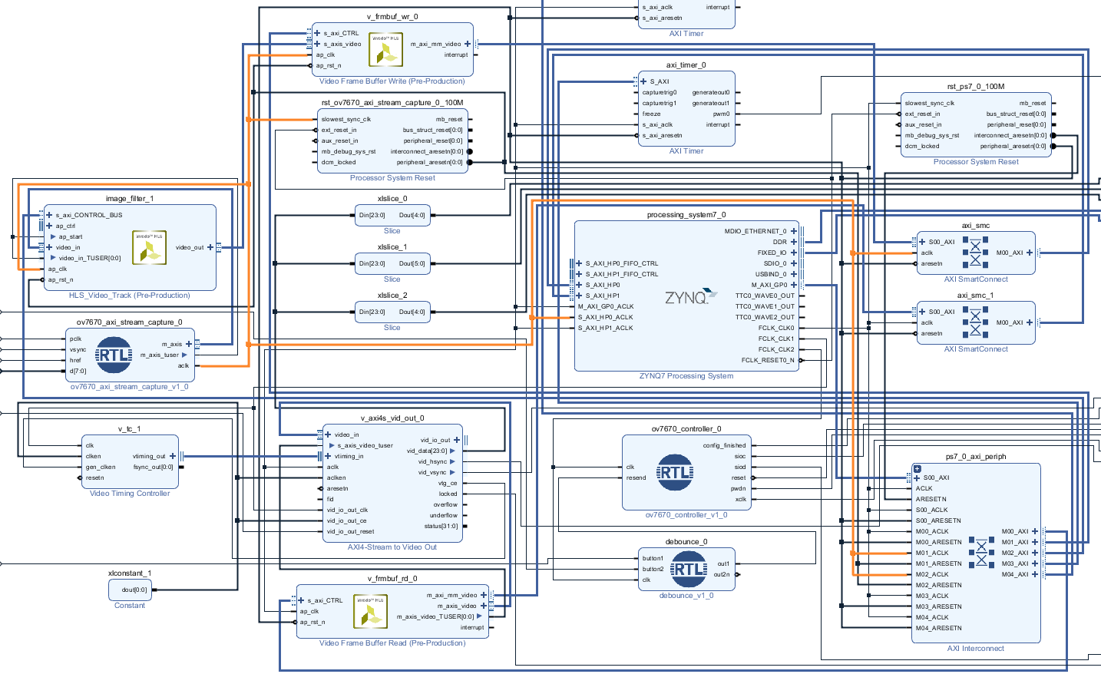Viewport: 1101px width, 674px height.
Task: Click the ZYNQ7 Processing System label
Action: (x=686, y=376)
